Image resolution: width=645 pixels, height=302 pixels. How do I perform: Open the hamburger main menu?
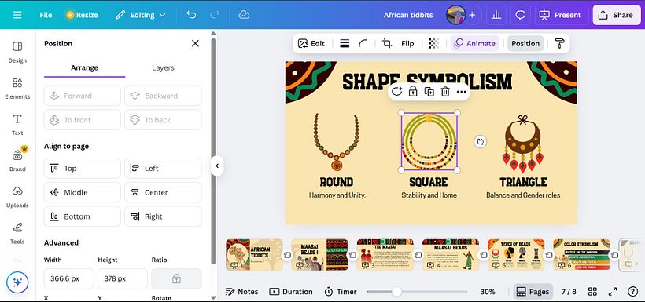click(x=17, y=15)
